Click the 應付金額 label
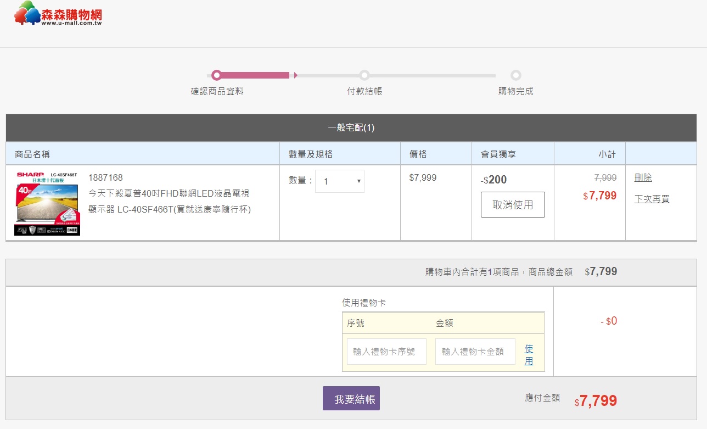 (x=542, y=398)
